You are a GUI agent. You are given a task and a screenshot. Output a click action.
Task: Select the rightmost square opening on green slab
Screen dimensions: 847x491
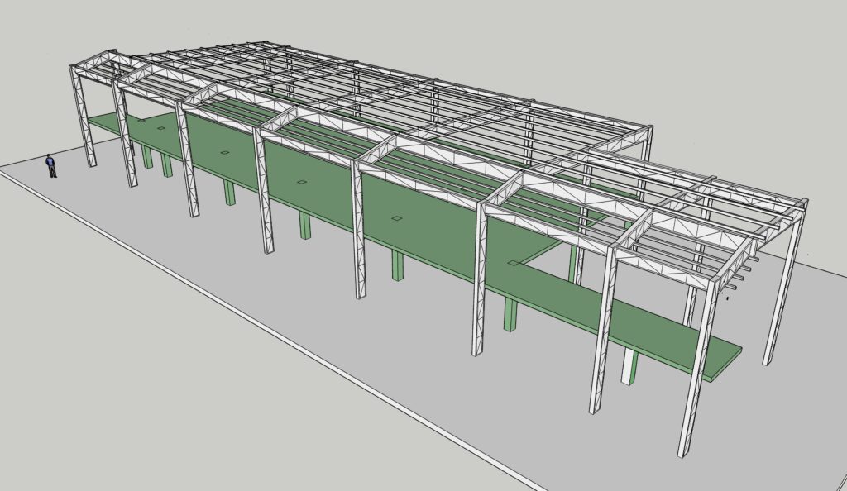click(x=515, y=263)
